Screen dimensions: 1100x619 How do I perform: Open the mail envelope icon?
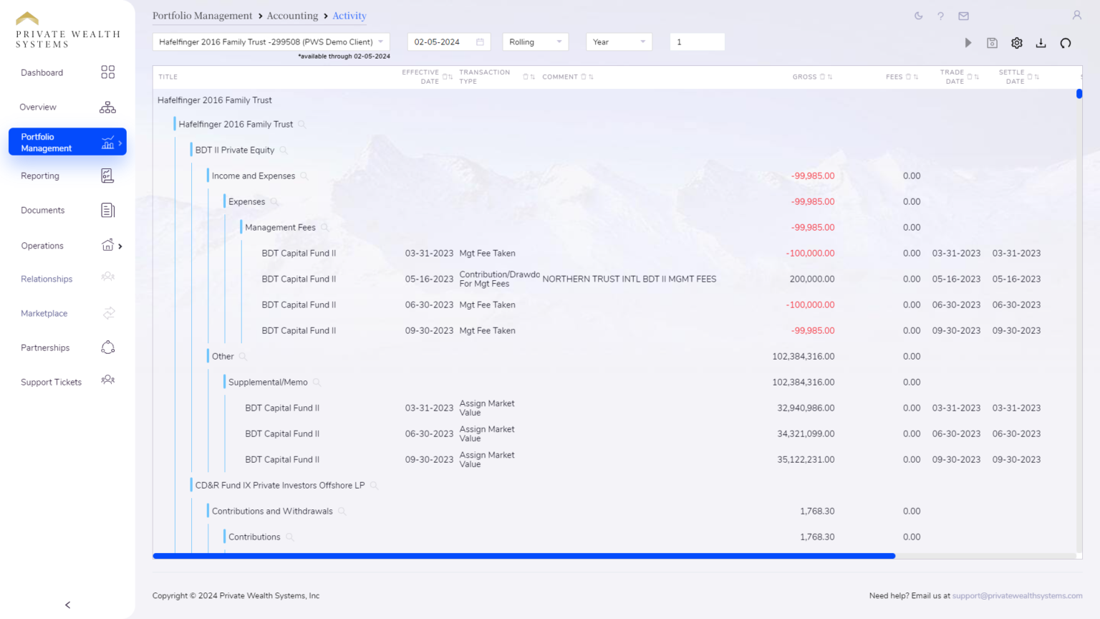click(963, 16)
